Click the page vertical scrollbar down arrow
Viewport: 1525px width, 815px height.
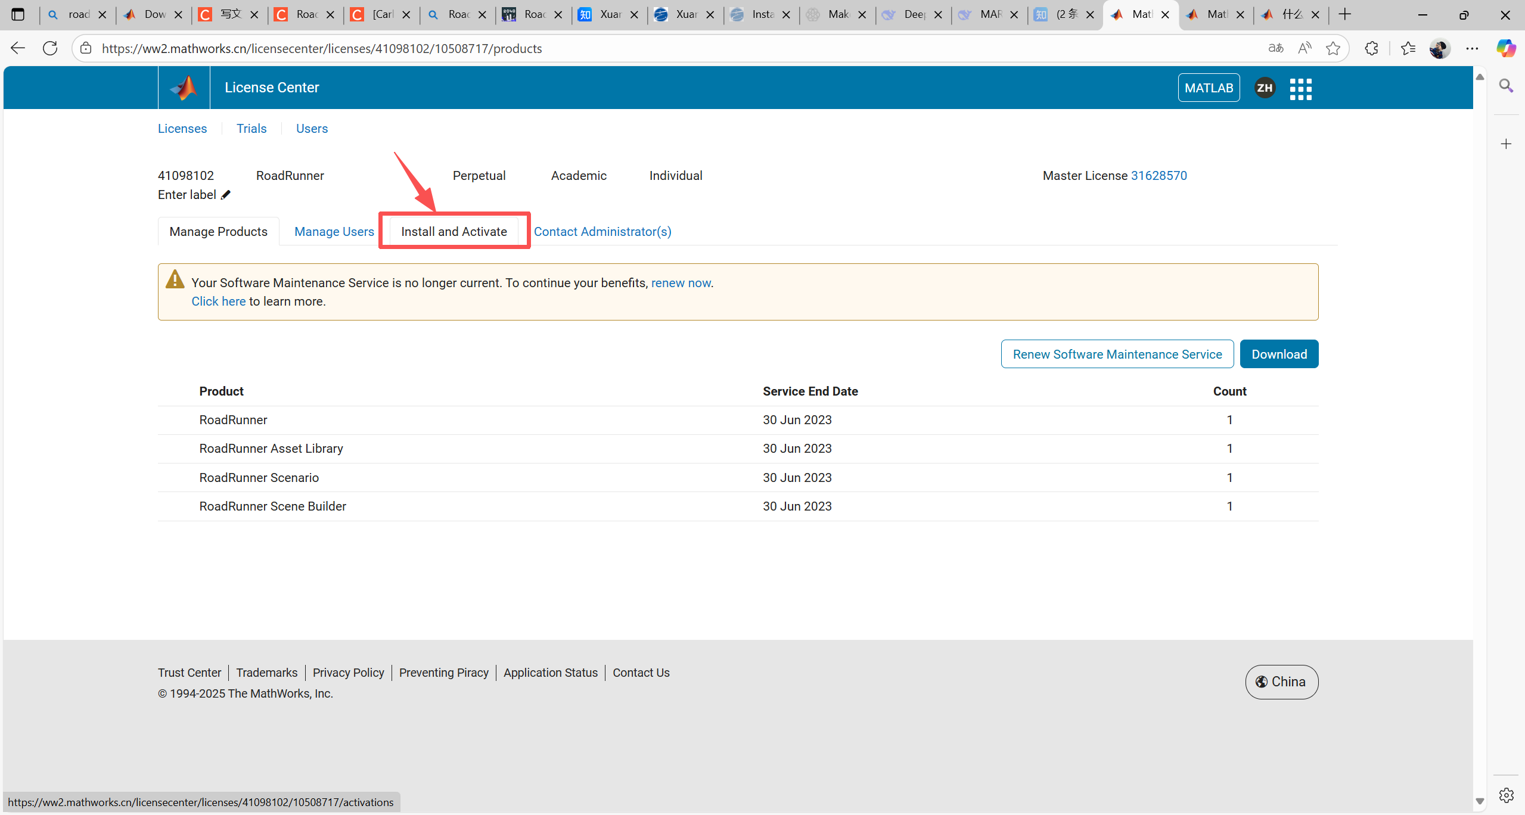point(1479,801)
